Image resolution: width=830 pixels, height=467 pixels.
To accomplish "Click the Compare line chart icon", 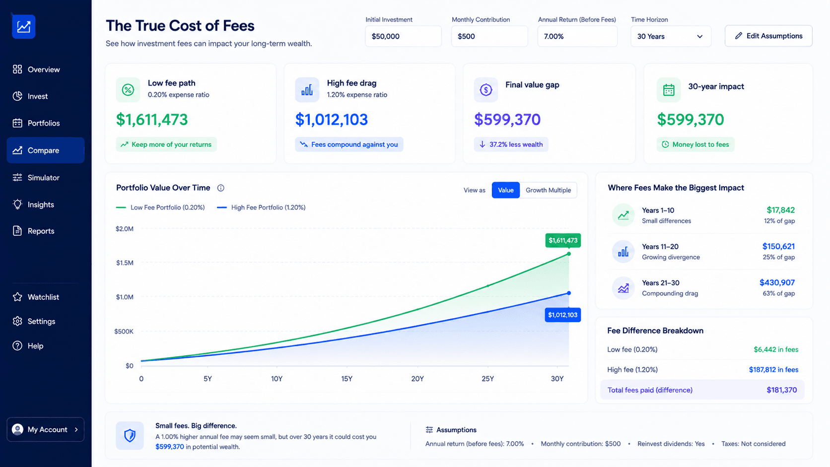I will 17,150.
